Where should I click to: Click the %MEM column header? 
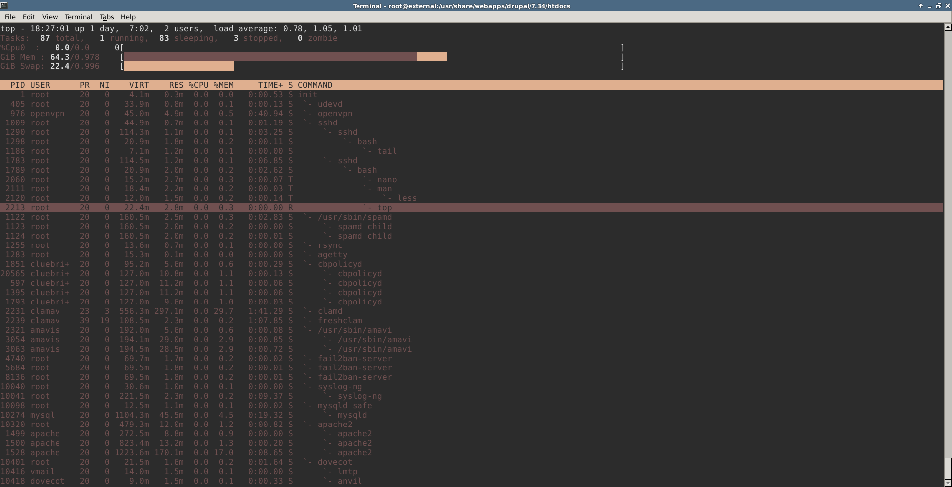click(223, 85)
